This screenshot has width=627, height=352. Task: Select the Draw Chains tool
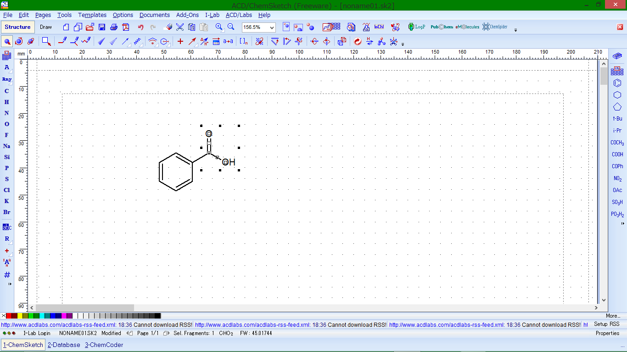pos(86,41)
